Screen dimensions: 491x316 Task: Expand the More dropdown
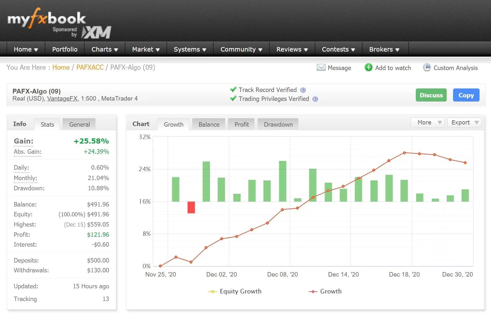click(427, 123)
